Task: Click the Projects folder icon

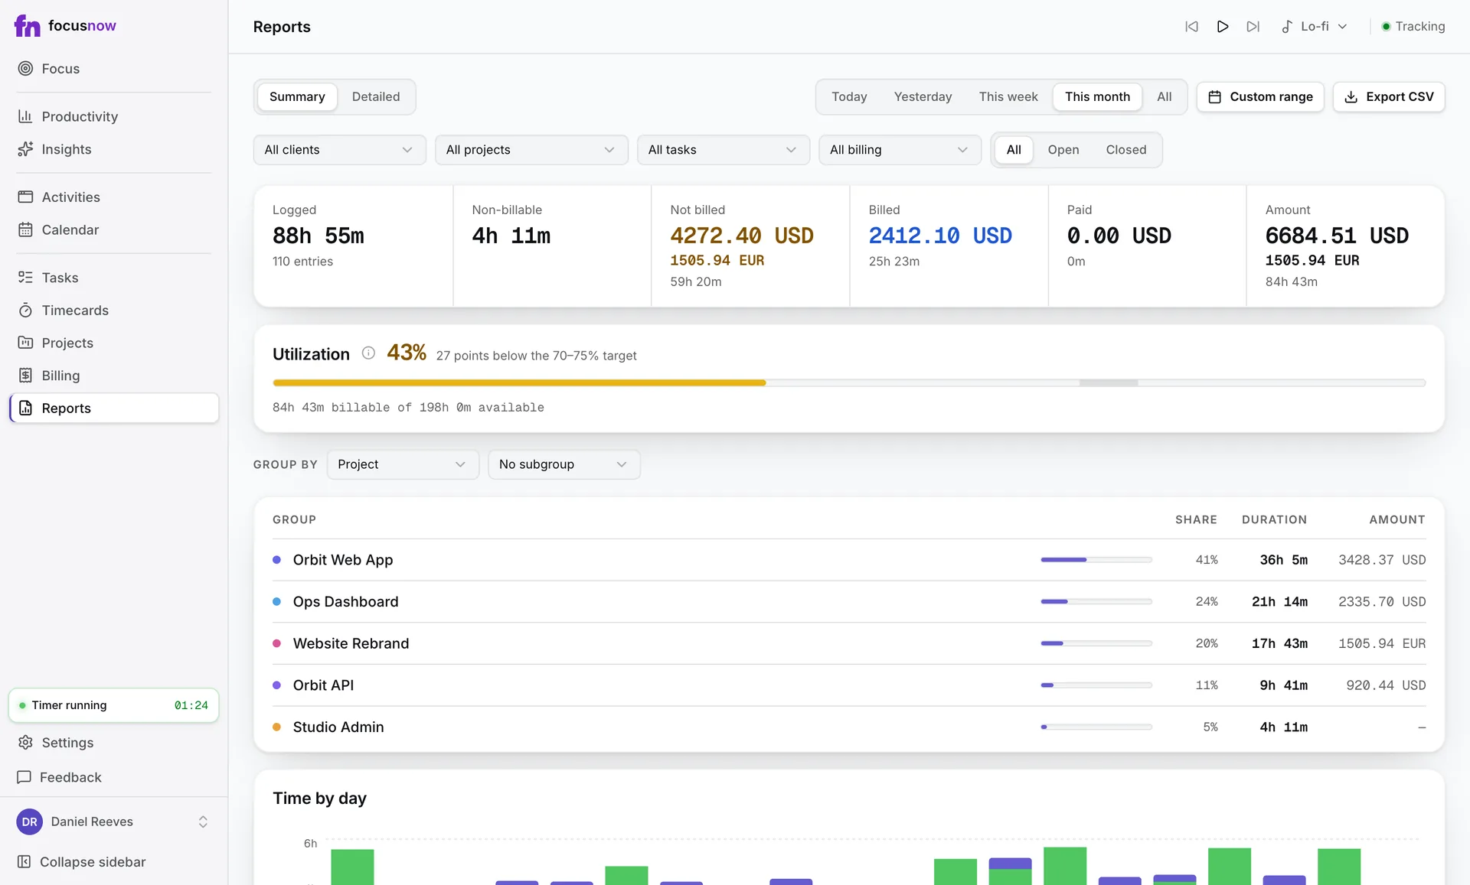Action: 25,343
